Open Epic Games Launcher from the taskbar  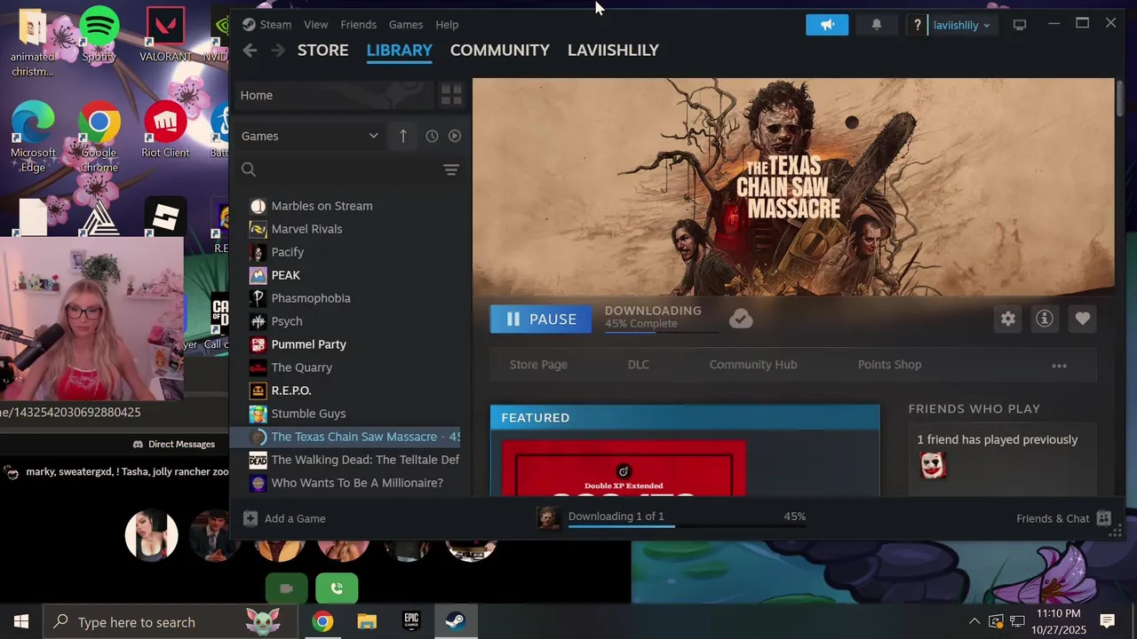[411, 621]
